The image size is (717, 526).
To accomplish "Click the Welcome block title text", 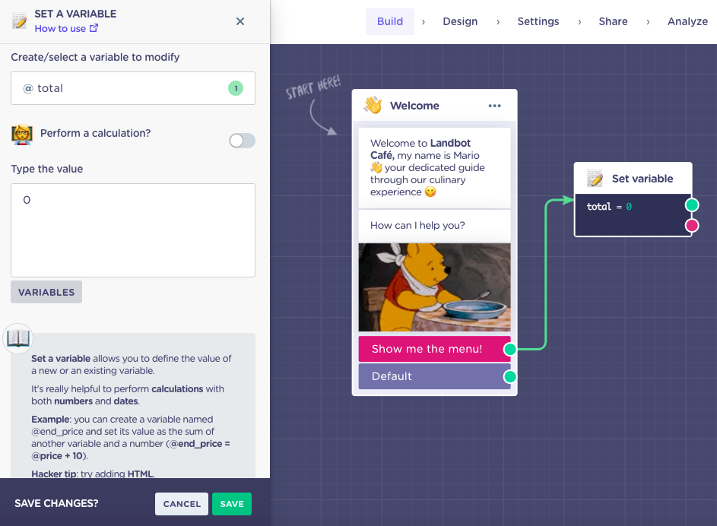I will click(414, 106).
